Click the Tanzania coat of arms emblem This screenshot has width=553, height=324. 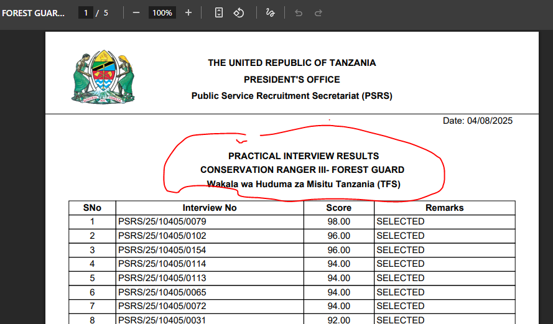[x=103, y=78]
